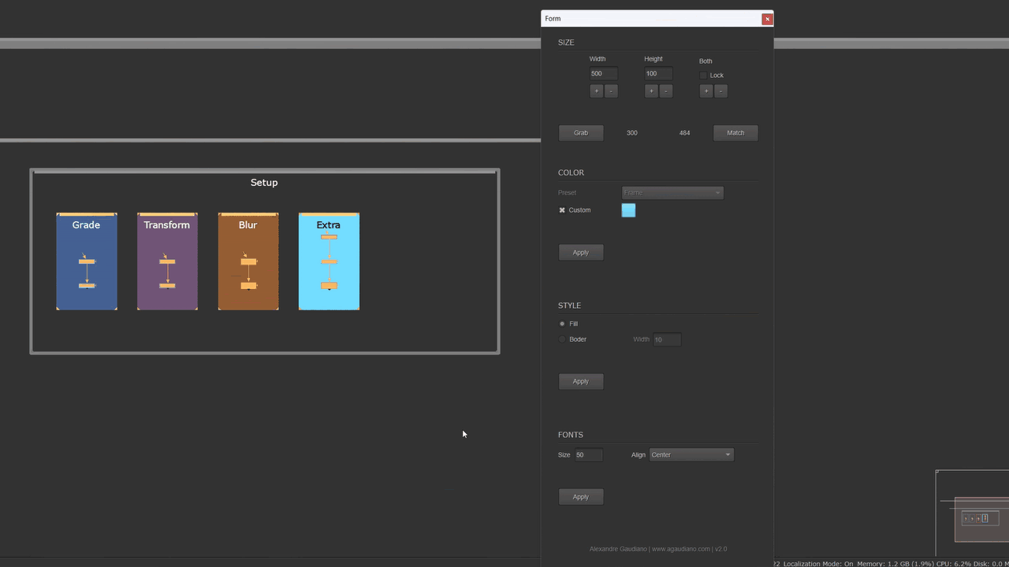Click the Width input field
Screen dimensions: 1009x567
click(x=603, y=74)
